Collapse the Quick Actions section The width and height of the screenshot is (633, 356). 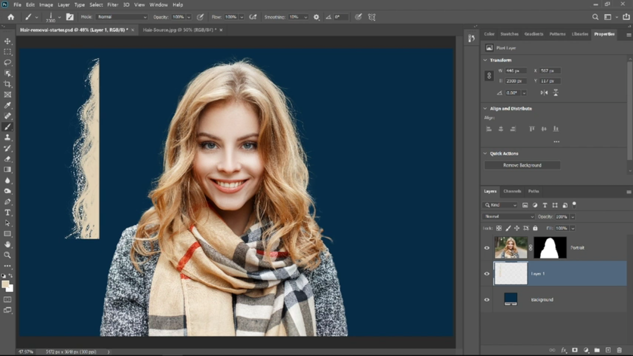click(x=485, y=153)
